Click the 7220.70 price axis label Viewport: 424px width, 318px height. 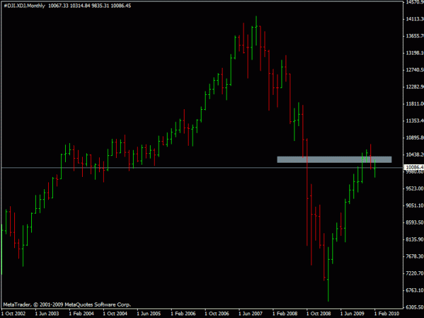415,273
